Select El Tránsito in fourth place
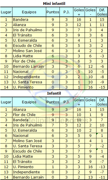Image resolution: width=108 pixels, height=180 pixels. point(23,35)
